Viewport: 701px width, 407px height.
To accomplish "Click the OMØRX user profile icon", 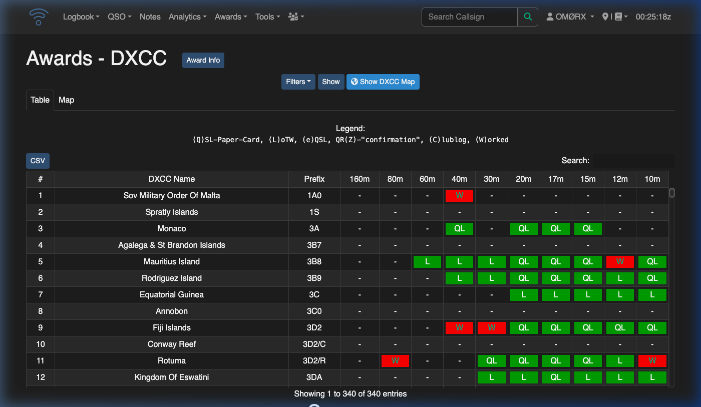I will 550,17.
